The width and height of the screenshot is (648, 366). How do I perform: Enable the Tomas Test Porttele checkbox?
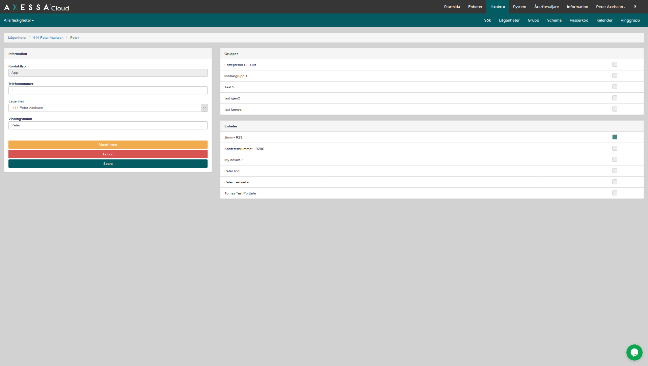point(615,193)
